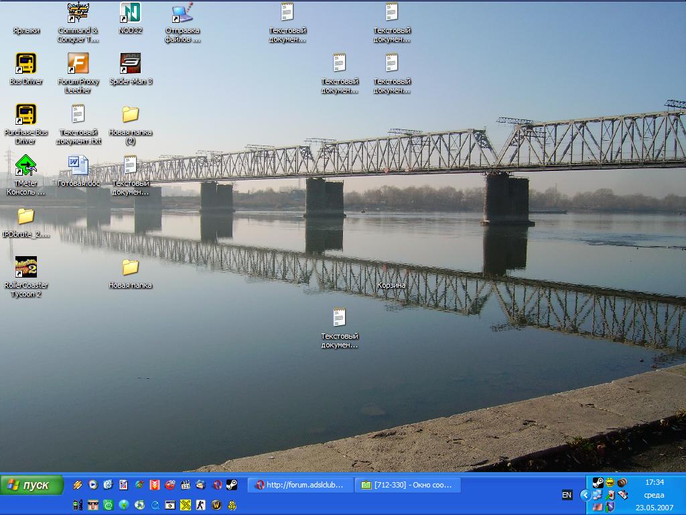Switch to the forum.adslclub Opera window

pos(299,485)
